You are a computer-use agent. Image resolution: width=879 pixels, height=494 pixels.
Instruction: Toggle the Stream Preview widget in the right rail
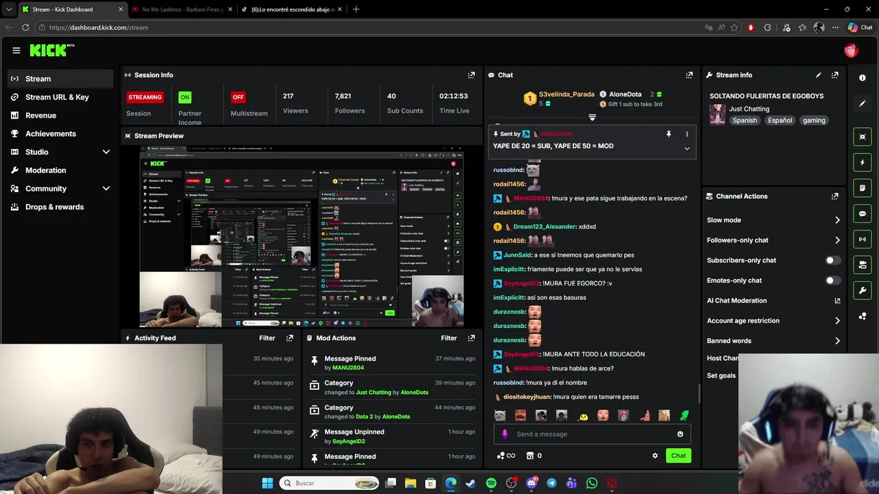pos(863,137)
